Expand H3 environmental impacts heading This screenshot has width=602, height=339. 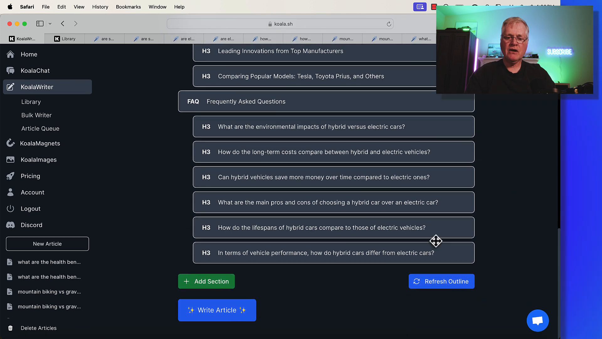point(334,127)
